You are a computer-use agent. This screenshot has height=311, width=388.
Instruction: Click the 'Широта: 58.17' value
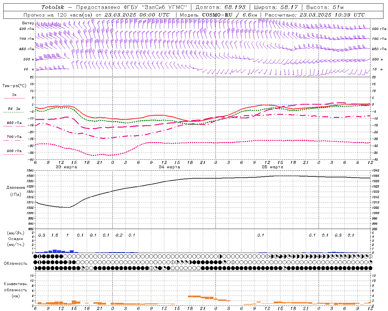[276, 7]
